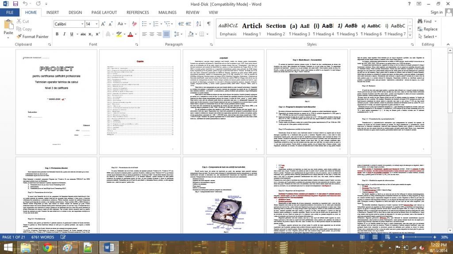Toggle Bold formatting
The height and width of the screenshot is (254, 453).
tap(57, 34)
